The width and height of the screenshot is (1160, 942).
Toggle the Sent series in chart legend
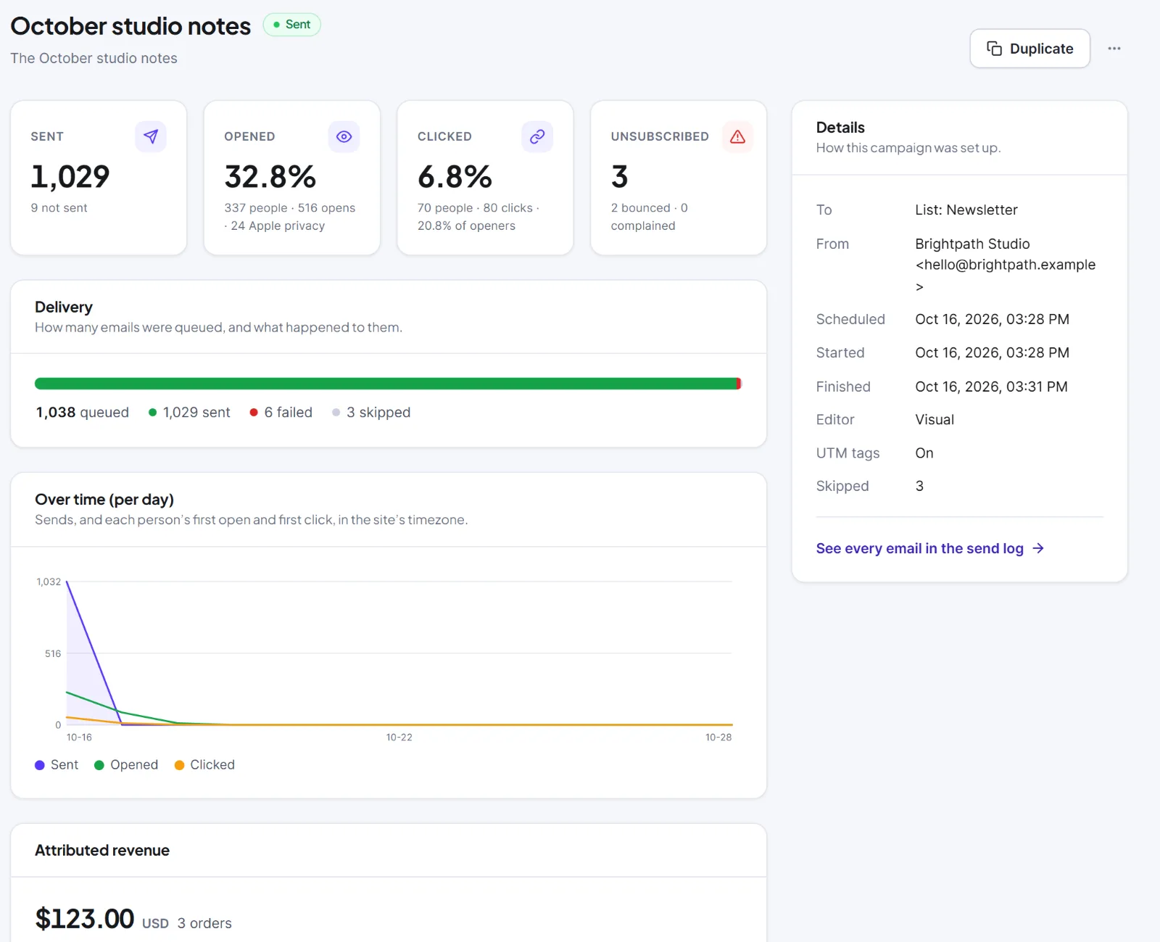pyautogui.click(x=57, y=765)
